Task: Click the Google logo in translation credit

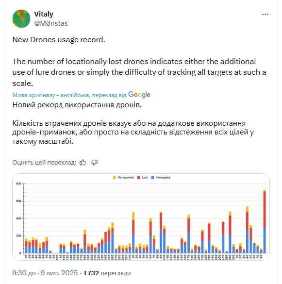Action: pyautogui.click(x=139, y=95)
